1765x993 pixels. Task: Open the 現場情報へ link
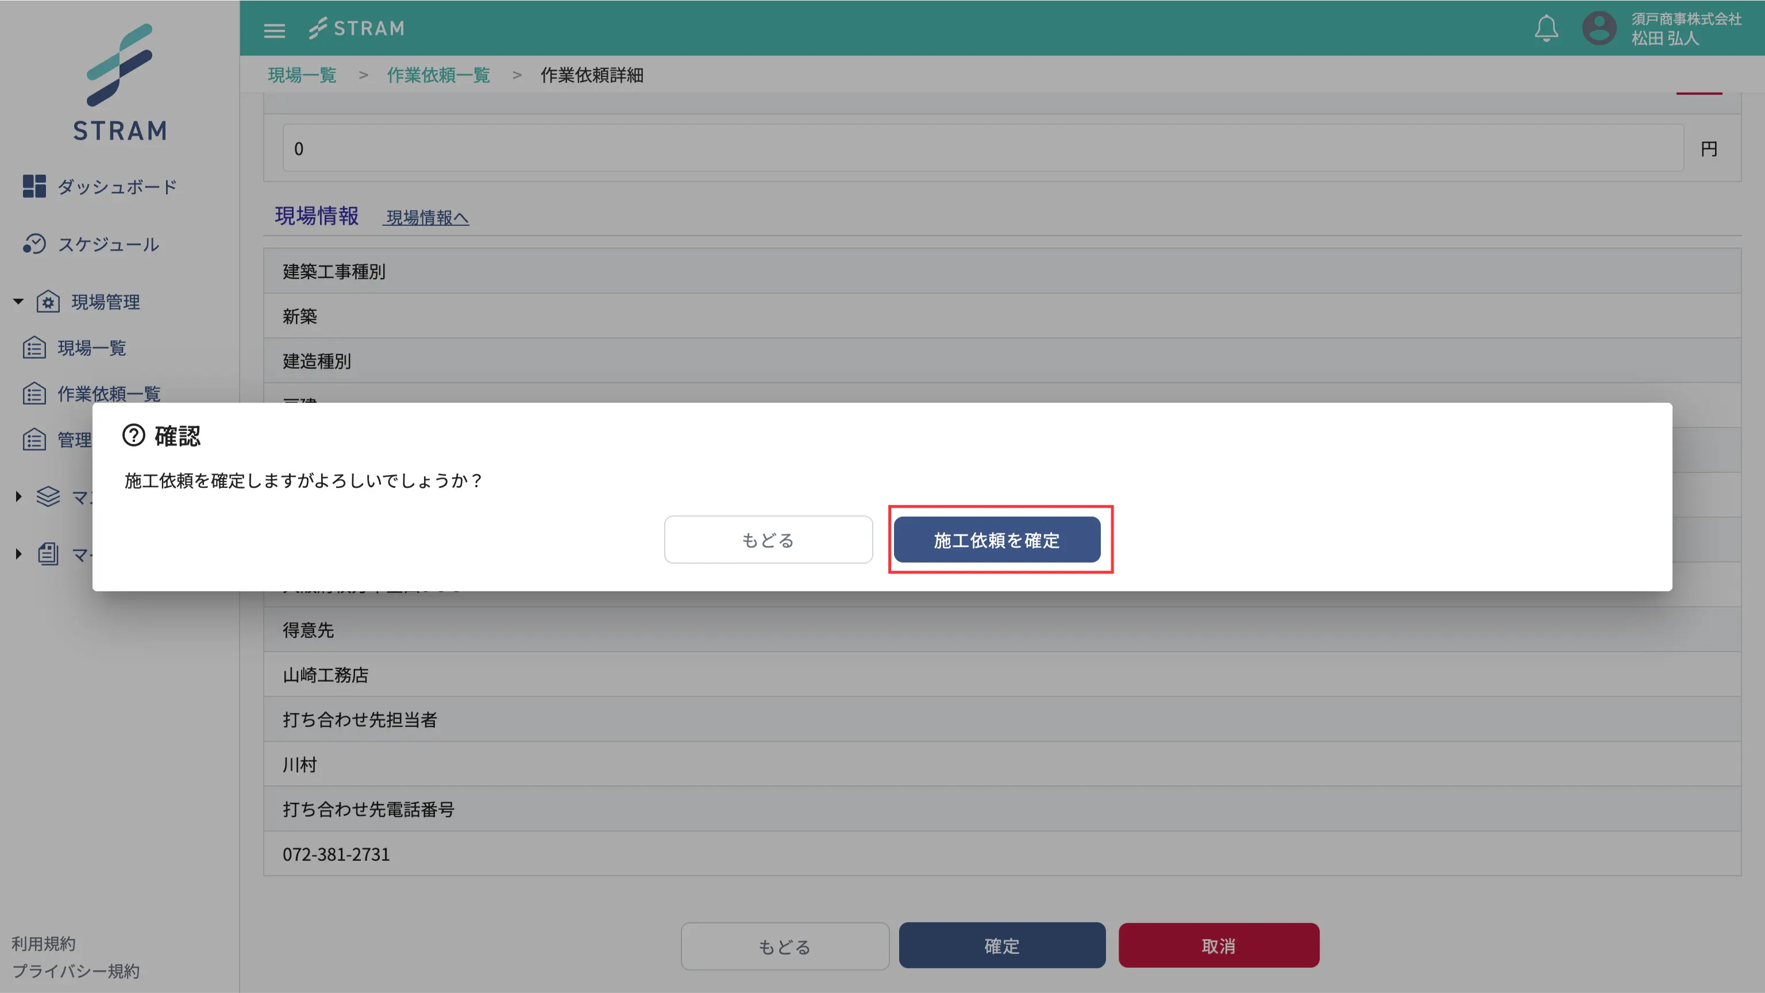click(x=426, y=217)
